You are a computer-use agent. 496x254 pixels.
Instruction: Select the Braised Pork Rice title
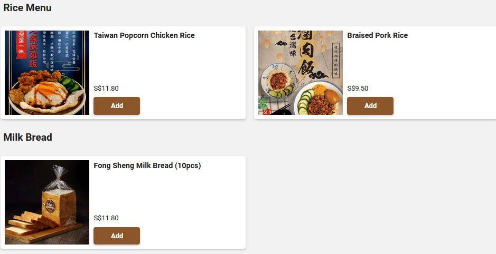377,35
